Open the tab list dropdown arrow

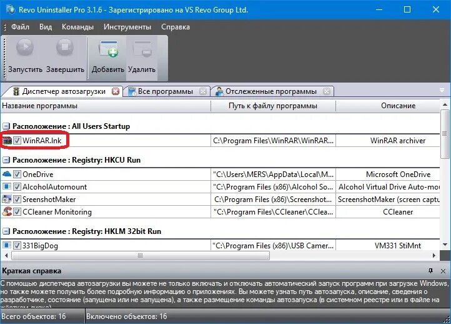point(442,91)
